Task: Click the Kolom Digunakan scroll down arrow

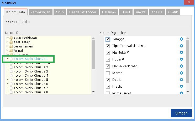Action: 187,92
